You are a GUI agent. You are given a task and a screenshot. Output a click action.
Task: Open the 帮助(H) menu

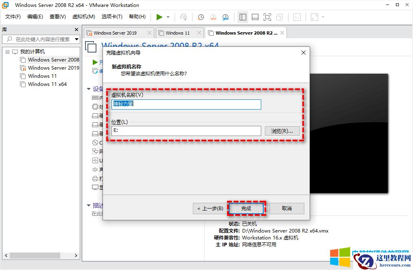(137, 17)
